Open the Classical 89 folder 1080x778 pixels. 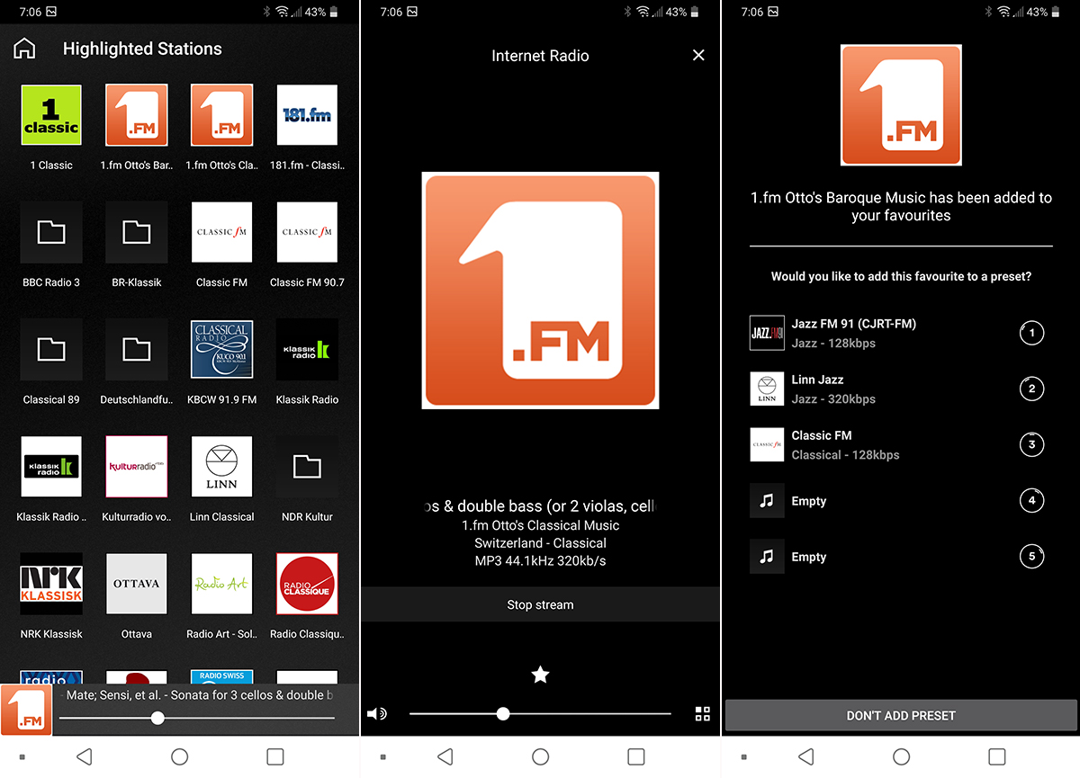(51, 349)
